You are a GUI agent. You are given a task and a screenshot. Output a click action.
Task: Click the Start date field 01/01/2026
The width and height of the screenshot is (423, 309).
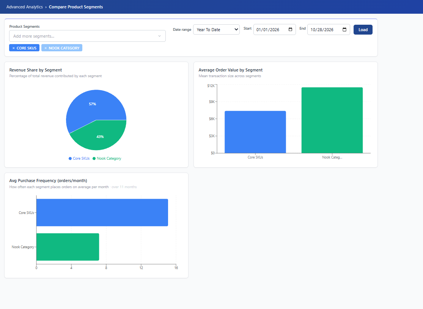point(275,30)
